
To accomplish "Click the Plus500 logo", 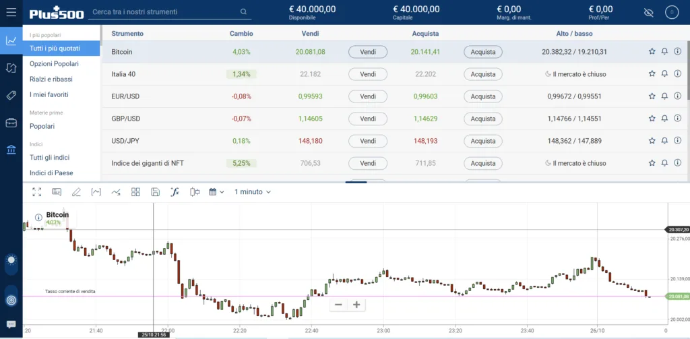I will (x=57, y=13).
